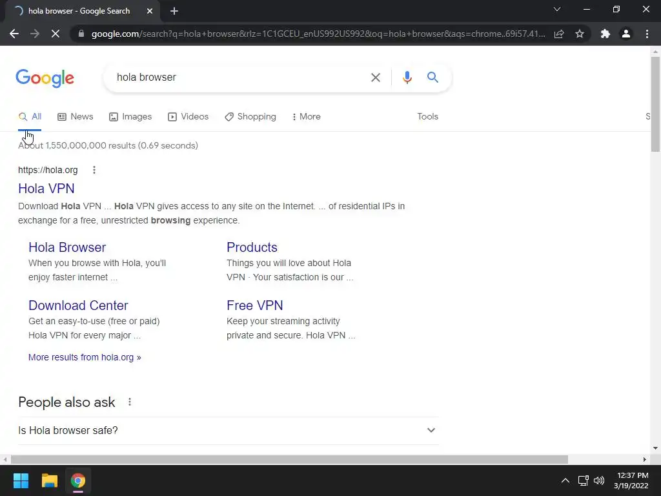This screenshot has width=661, height=496.
Task: Click the Chrome taskbar icon
Action: click(x=78, y=480)
